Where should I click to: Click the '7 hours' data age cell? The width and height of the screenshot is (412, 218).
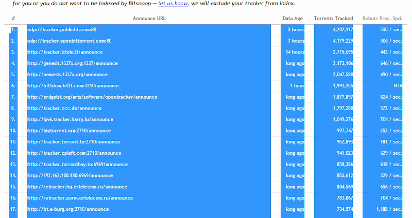coord(296,41)
